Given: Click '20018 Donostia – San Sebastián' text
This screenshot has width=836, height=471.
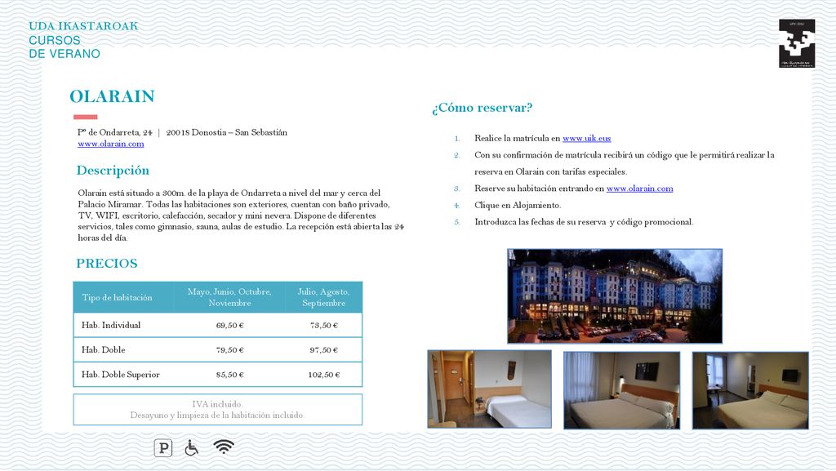Looking at the screenshot, I should pyautogui.click(x=227, y=132).
